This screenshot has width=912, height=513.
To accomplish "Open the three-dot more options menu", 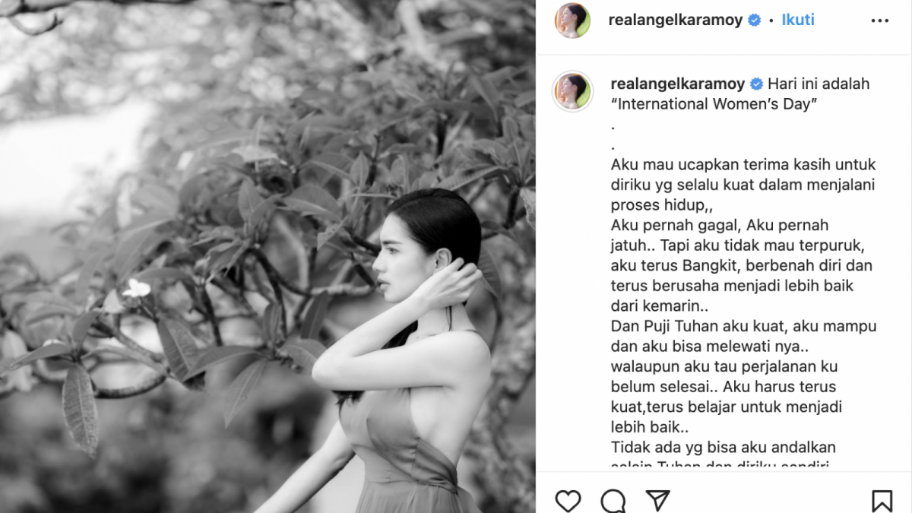I will 880,21.
